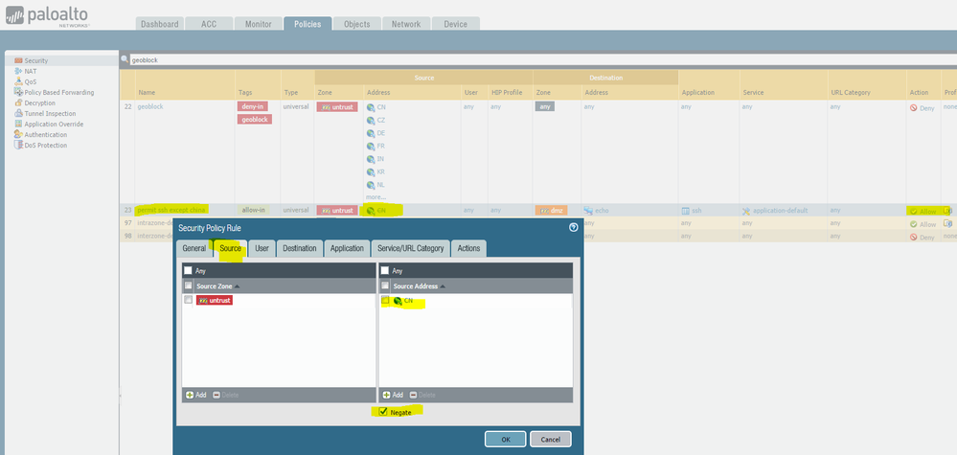
Task: Uncheck the Negate checkbox
Action: click(x=382, y=412)
